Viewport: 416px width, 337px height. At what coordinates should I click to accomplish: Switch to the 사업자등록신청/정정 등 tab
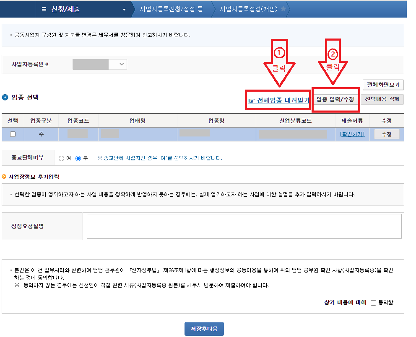click(172, 9)
